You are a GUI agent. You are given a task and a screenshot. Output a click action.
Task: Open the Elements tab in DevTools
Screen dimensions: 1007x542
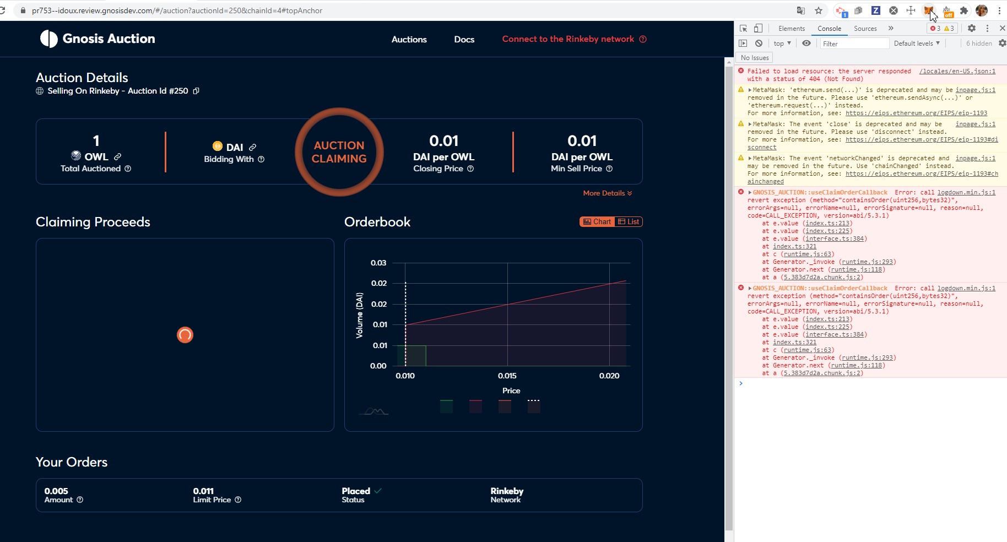(792, 28)
